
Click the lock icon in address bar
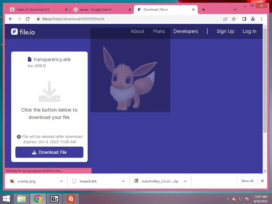tap(38, 19)
